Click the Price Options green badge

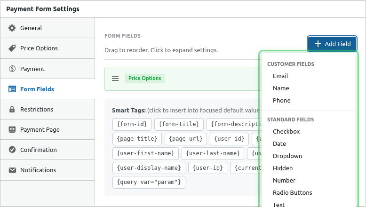pos(144,79)
